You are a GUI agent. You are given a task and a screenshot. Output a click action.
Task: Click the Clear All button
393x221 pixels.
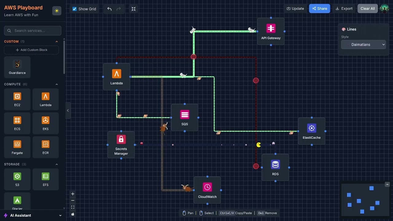[368, 9]
